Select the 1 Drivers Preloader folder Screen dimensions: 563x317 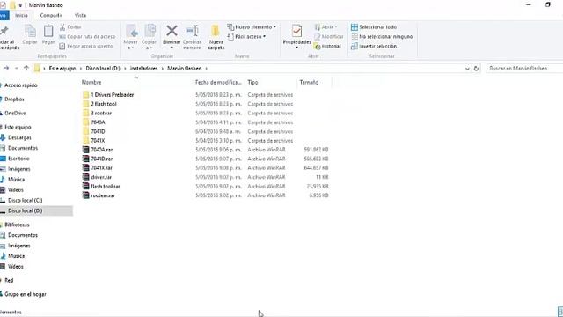pyautogui.click(x=112, y=95)
